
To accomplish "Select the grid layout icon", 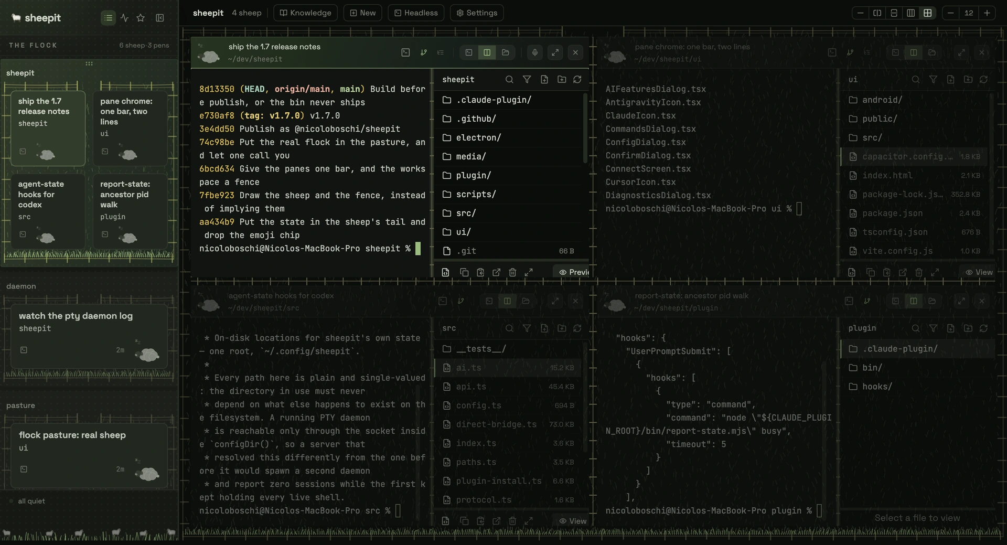I will point(927,13).
